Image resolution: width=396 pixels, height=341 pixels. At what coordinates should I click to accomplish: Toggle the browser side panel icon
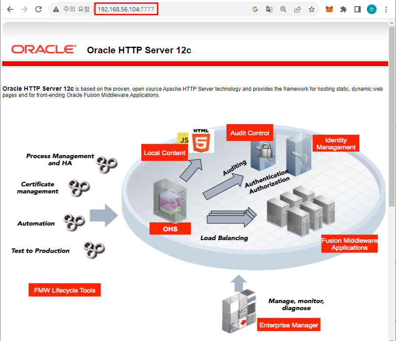point(357,9)
